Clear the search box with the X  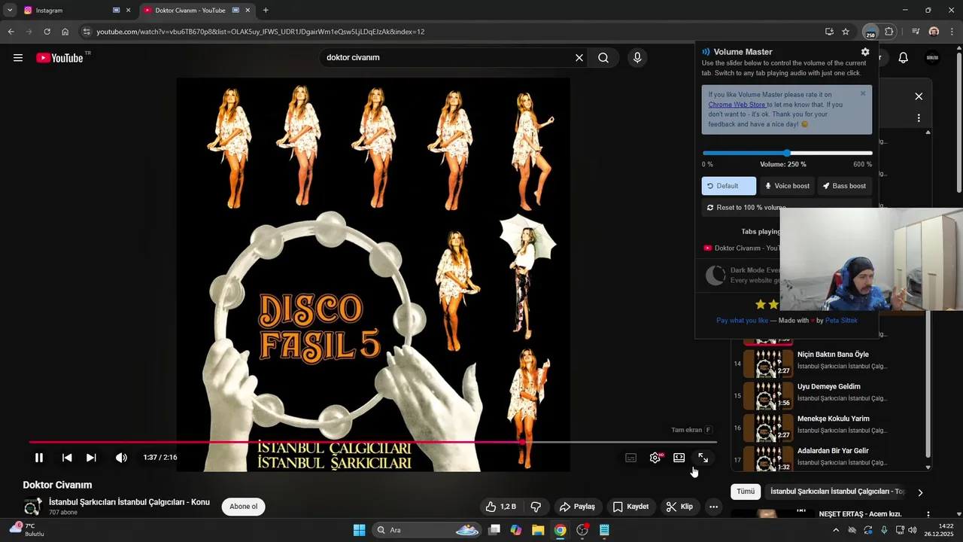click(x=579, y=57)
